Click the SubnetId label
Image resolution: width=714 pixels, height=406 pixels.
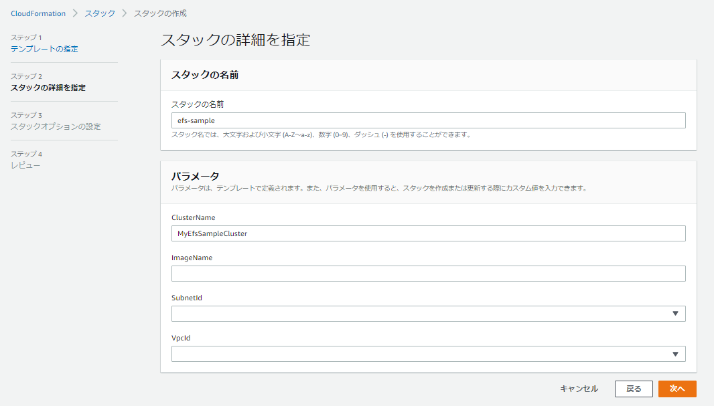[187, 298]
